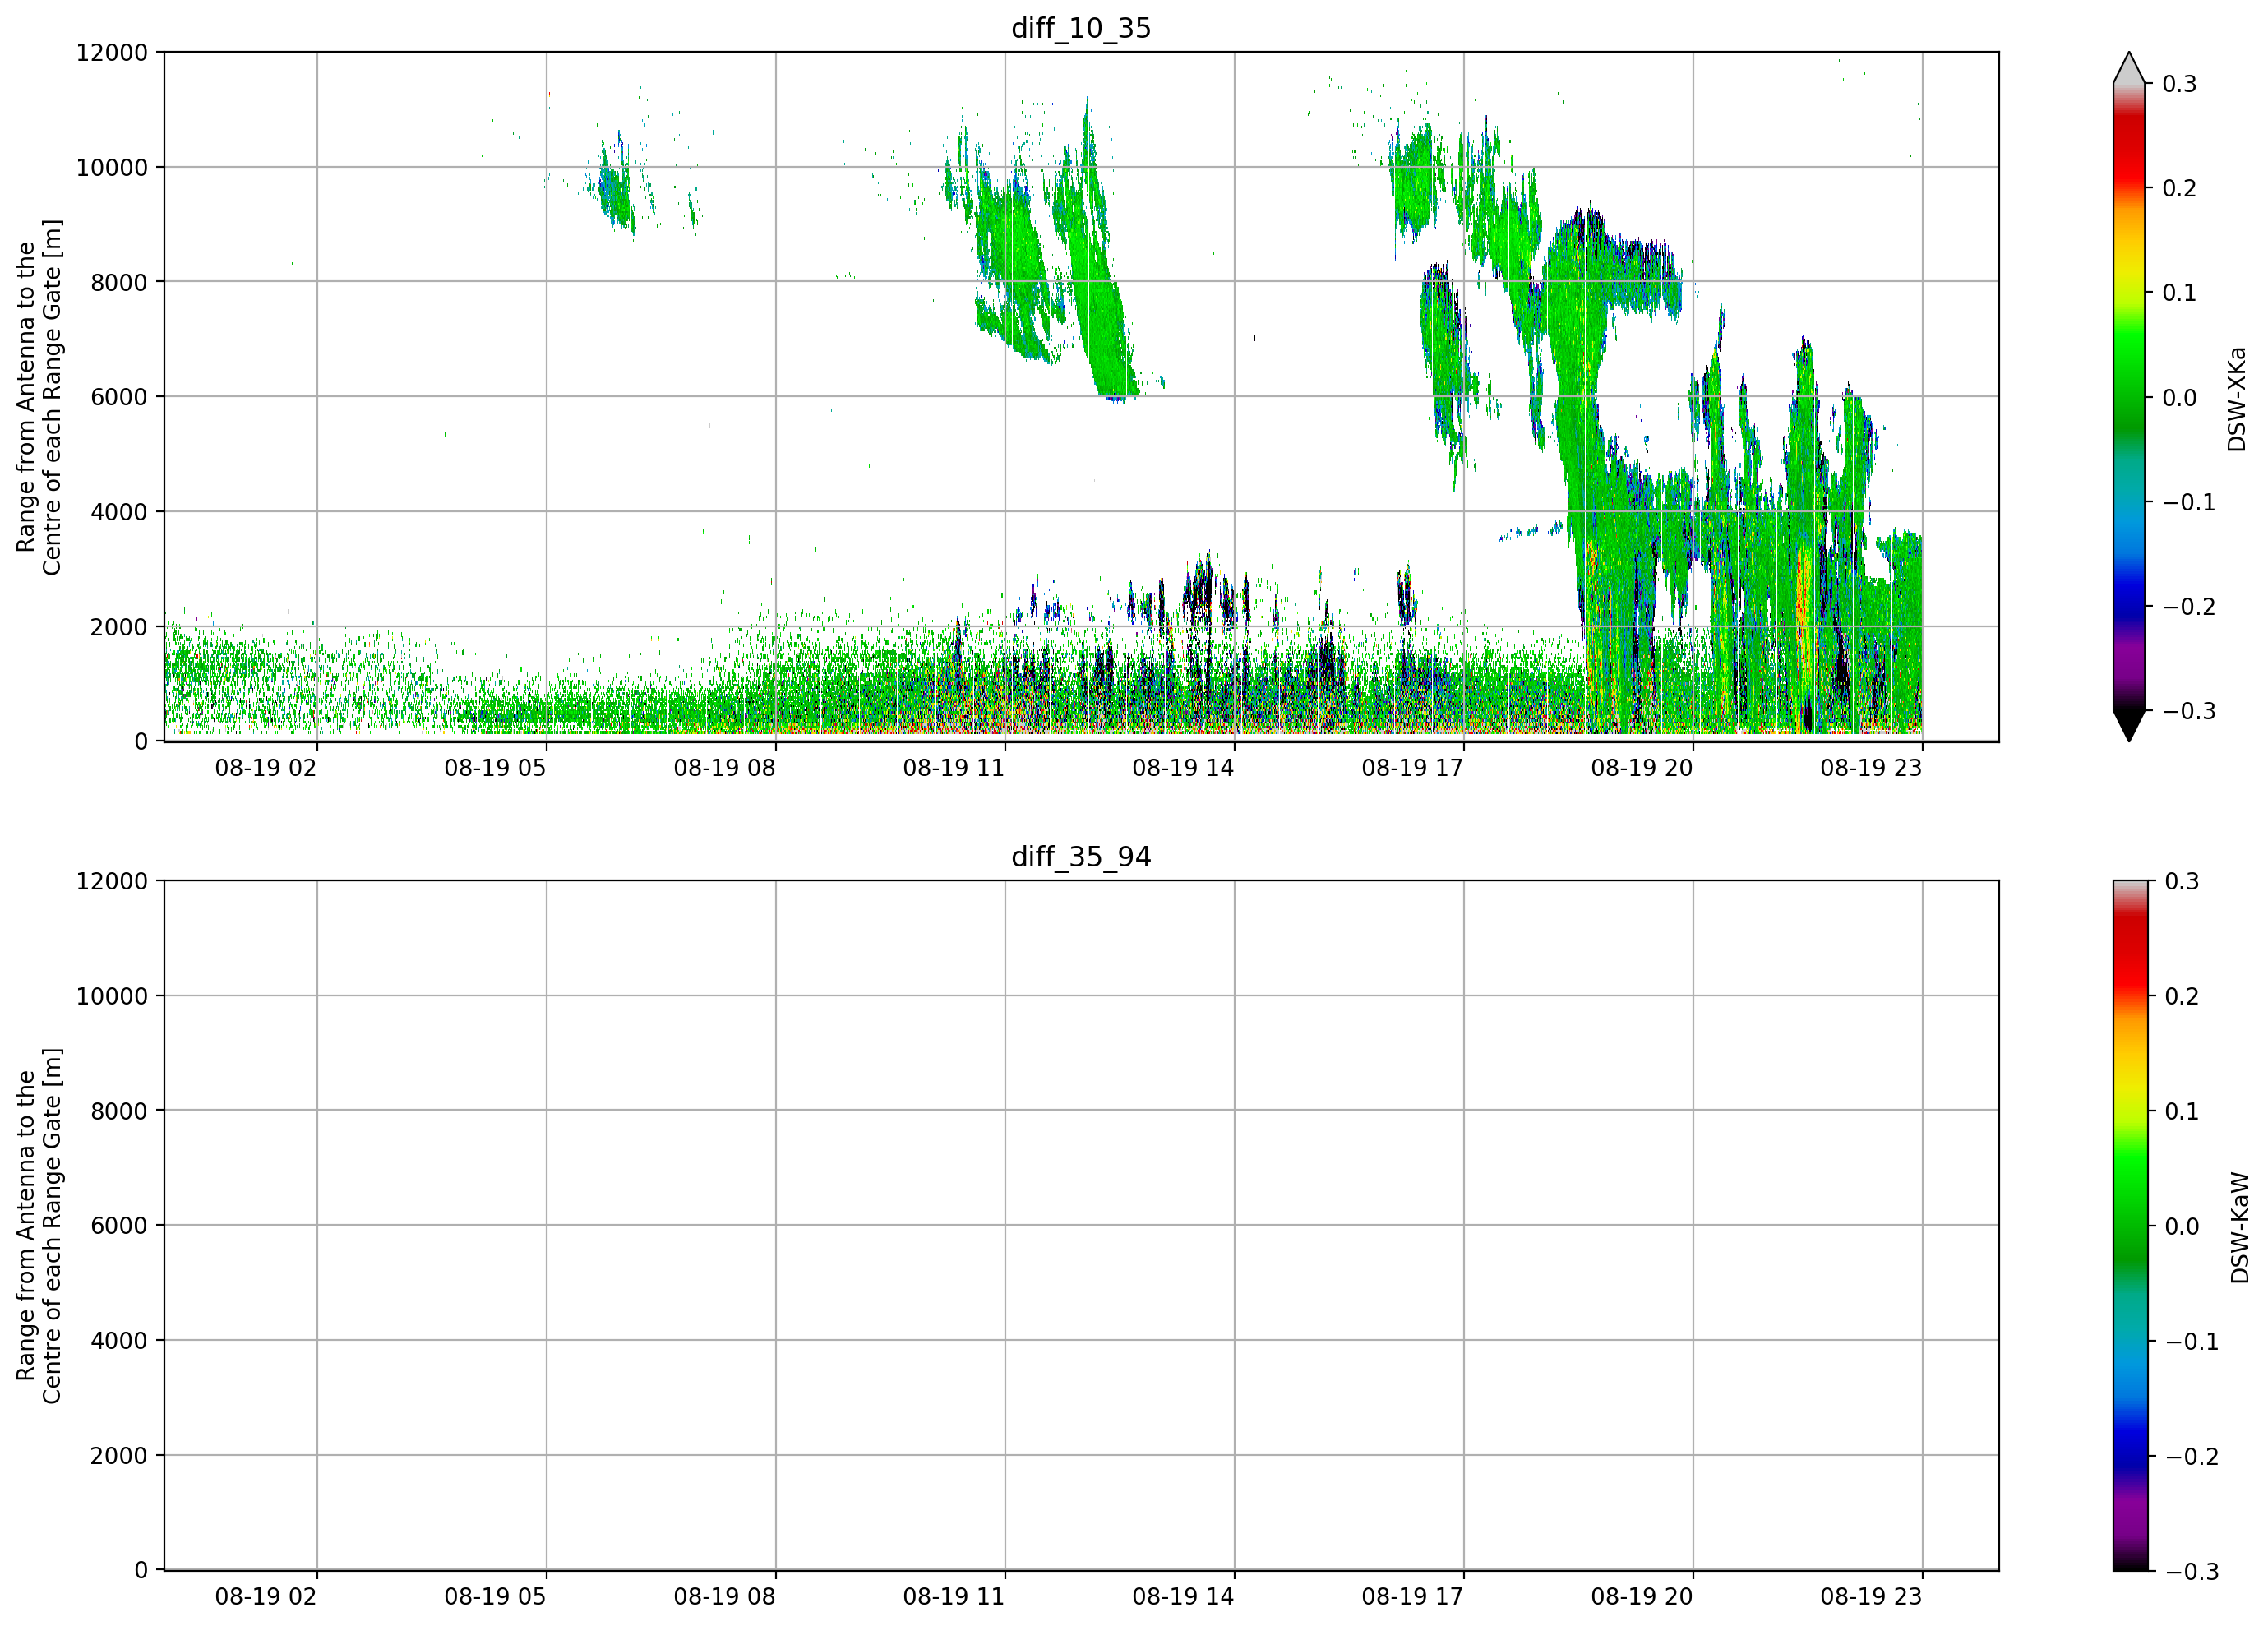
Task: Click '08-19 08' x-tick under diff_35_94 plot
Action: coord(724,1597)
